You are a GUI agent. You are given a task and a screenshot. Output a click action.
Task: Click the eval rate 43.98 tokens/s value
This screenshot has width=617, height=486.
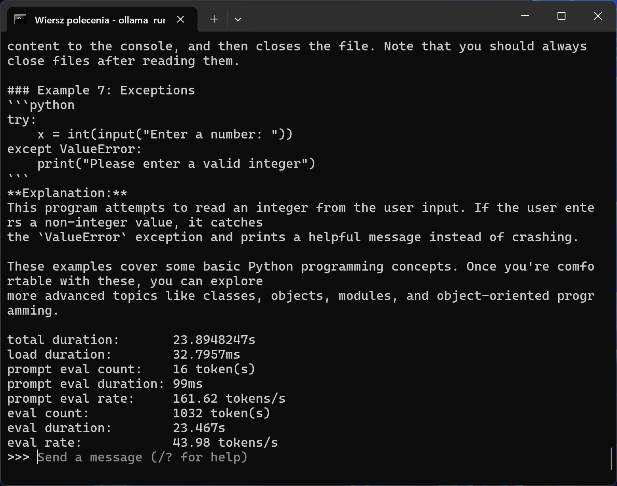225,443
